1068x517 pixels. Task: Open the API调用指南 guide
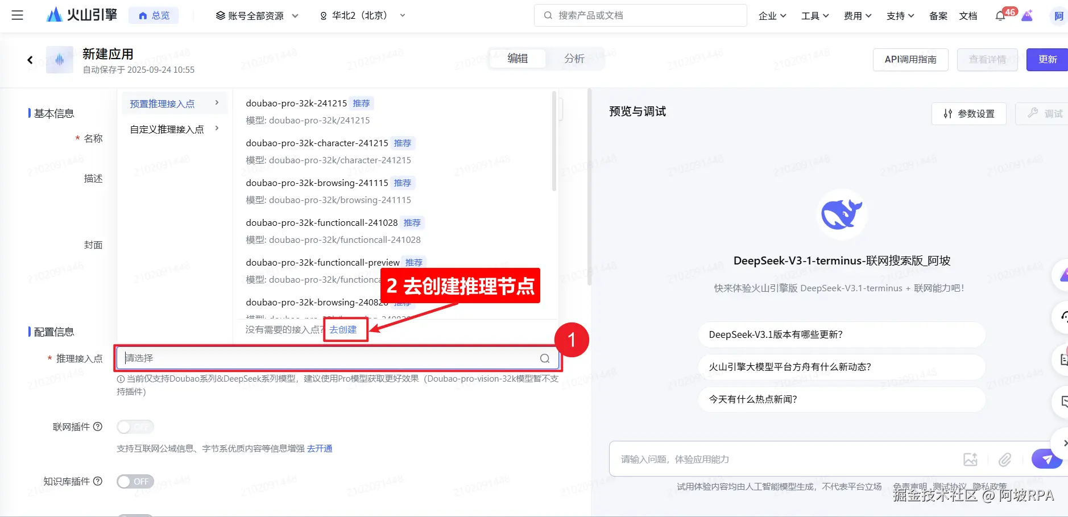click(910, 60)
